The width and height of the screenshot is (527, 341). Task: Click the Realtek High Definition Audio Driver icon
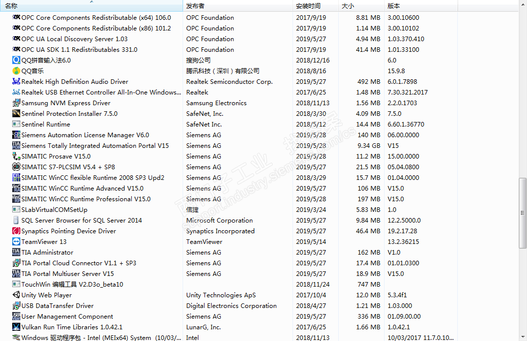(16, 81)
